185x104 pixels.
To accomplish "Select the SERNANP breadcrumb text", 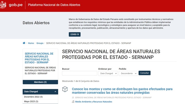I will tap(89, 43).
